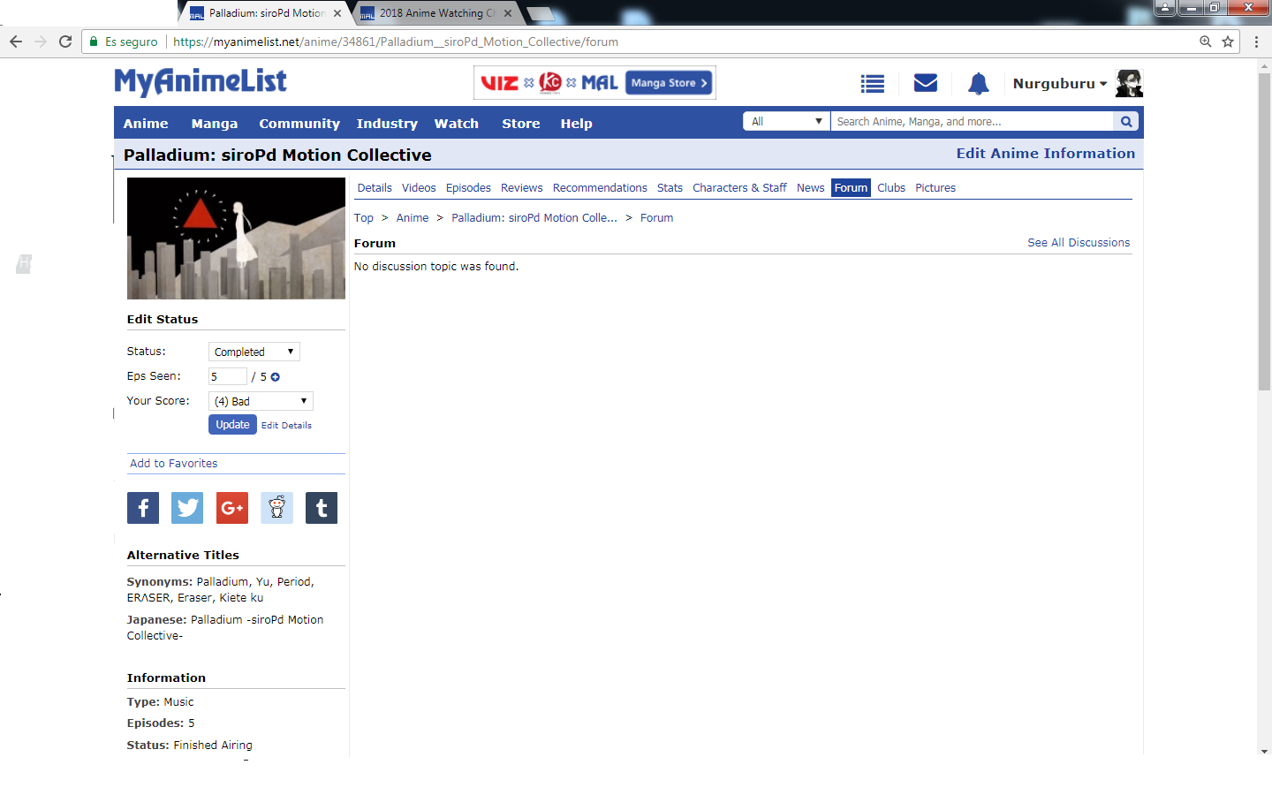Switch to the Clubs tab

coord(891,188)
